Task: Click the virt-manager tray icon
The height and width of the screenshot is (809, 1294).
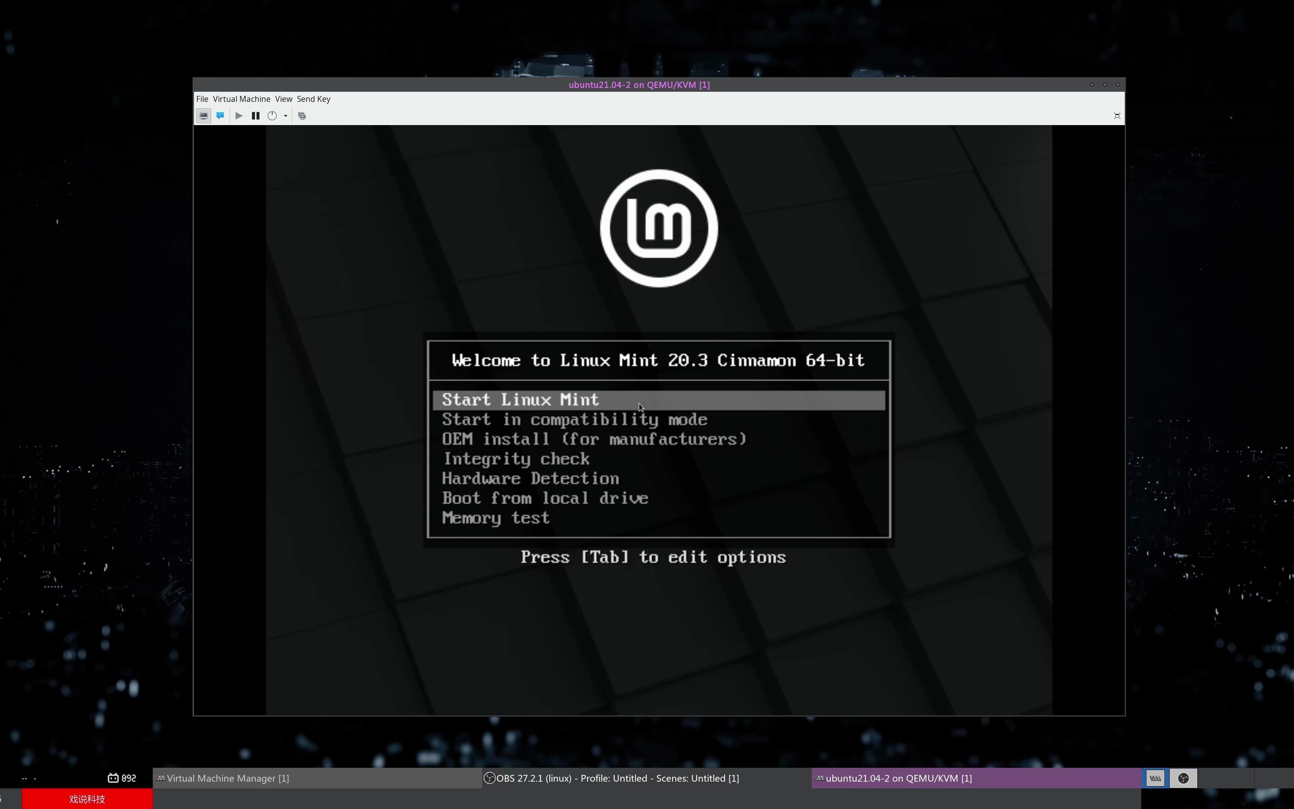Action: coord(1155,778)
